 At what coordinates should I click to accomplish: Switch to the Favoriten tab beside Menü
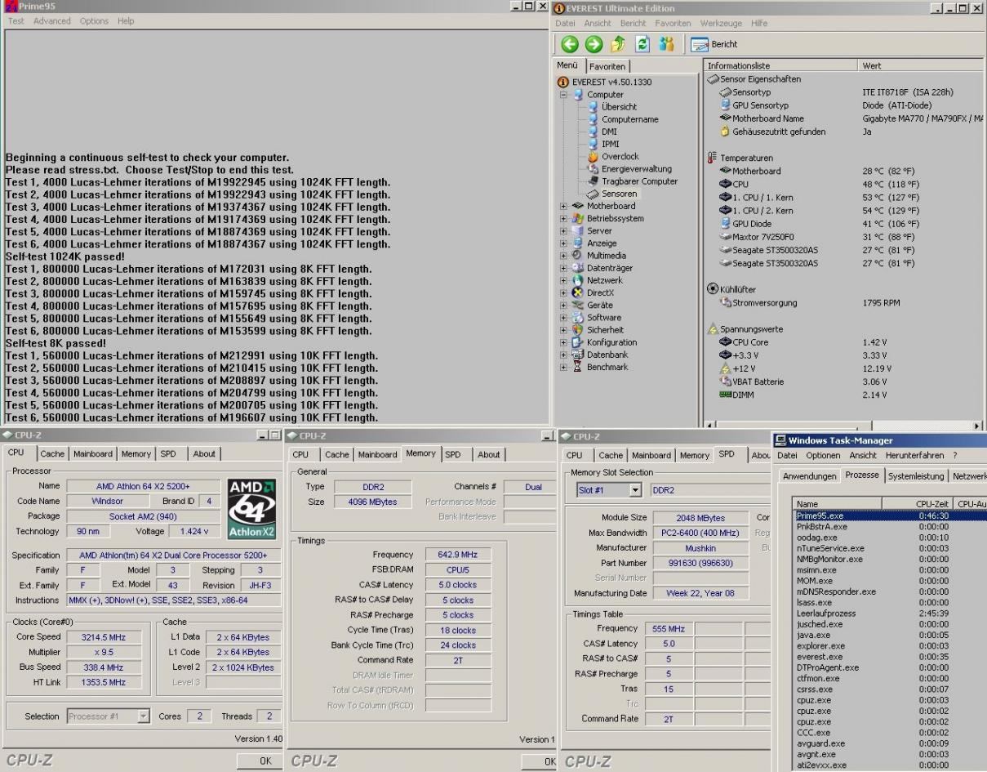click(607, 66)
